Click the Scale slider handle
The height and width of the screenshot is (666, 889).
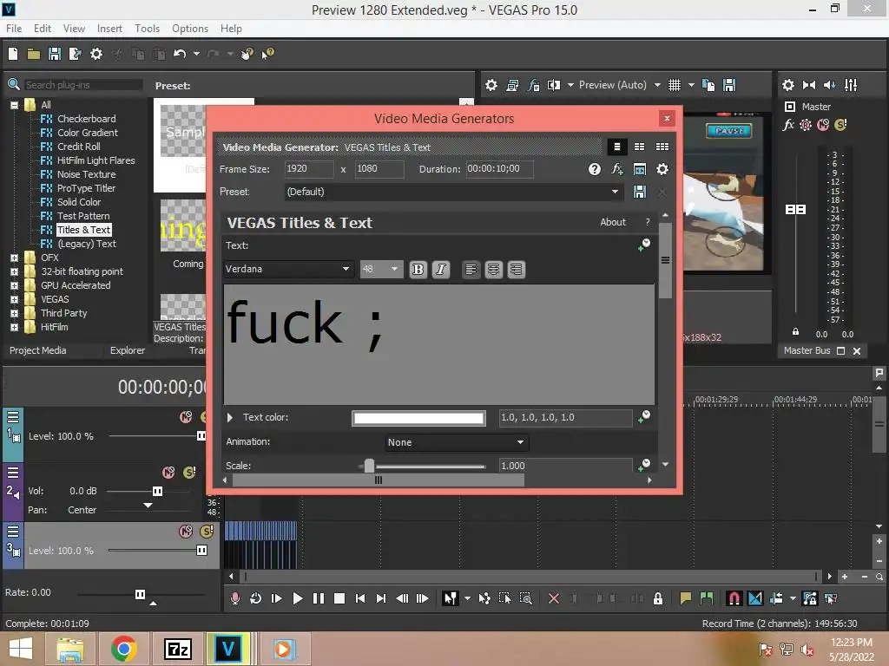pyautogui.click(x=369, y=466)
